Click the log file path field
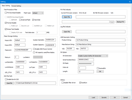Viewport: 132px width, 100px height. (x=100, y=32)
